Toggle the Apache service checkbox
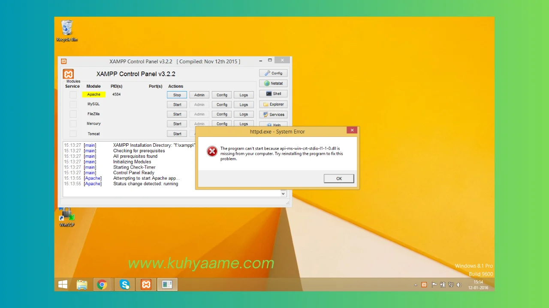 pos(73,95)
